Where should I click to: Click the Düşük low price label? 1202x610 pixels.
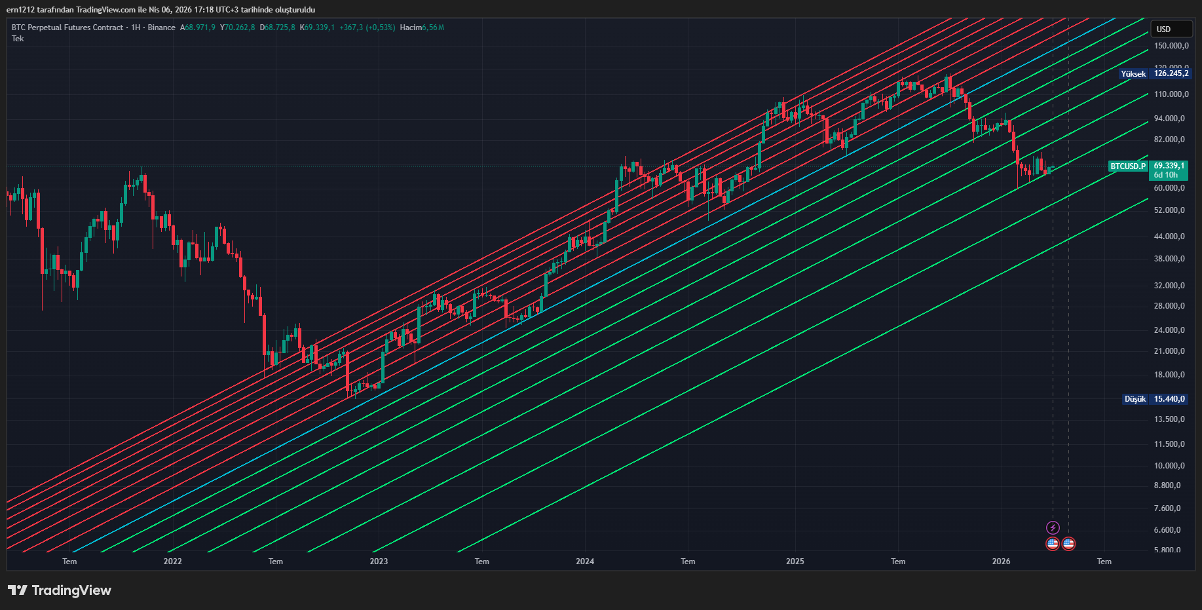click(x=1135, y=399)
